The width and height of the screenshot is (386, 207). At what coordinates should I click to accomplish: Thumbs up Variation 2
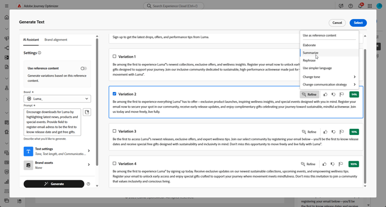pos(325,94)
